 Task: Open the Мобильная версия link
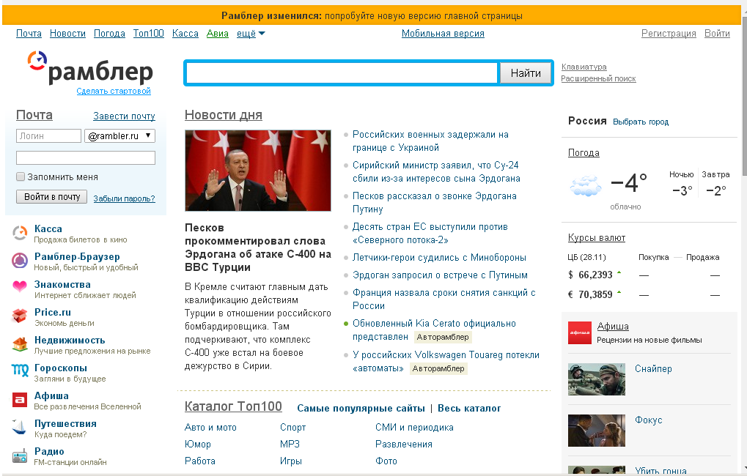443,34
